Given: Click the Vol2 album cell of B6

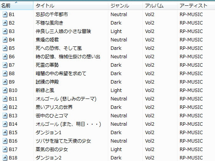Looking at the screenshot, I should 150,57.
